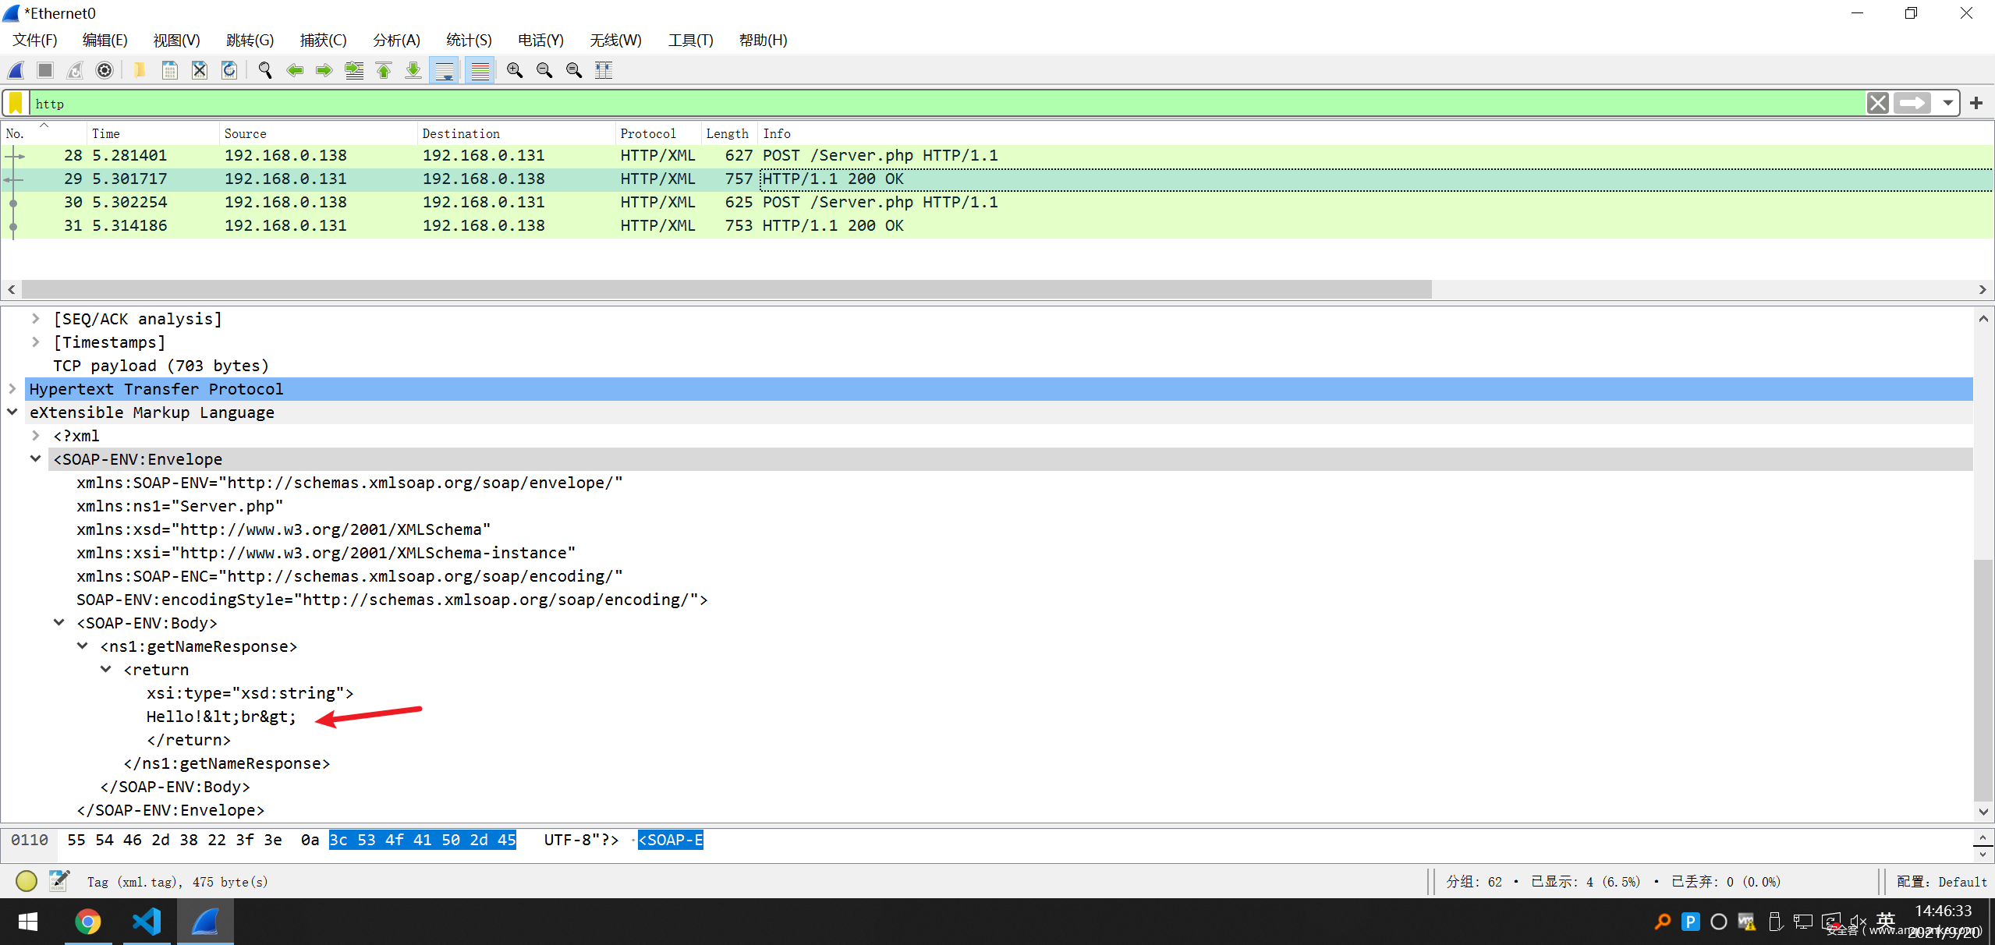Viewport: 1995px width, 945px height.
Task: Open the display filter history dropdown
Action: [1947, 103]
